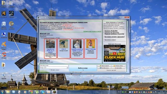Click the CCleaner desktop icon
This screenshot has height=94, width=167.
pos(4,55)
